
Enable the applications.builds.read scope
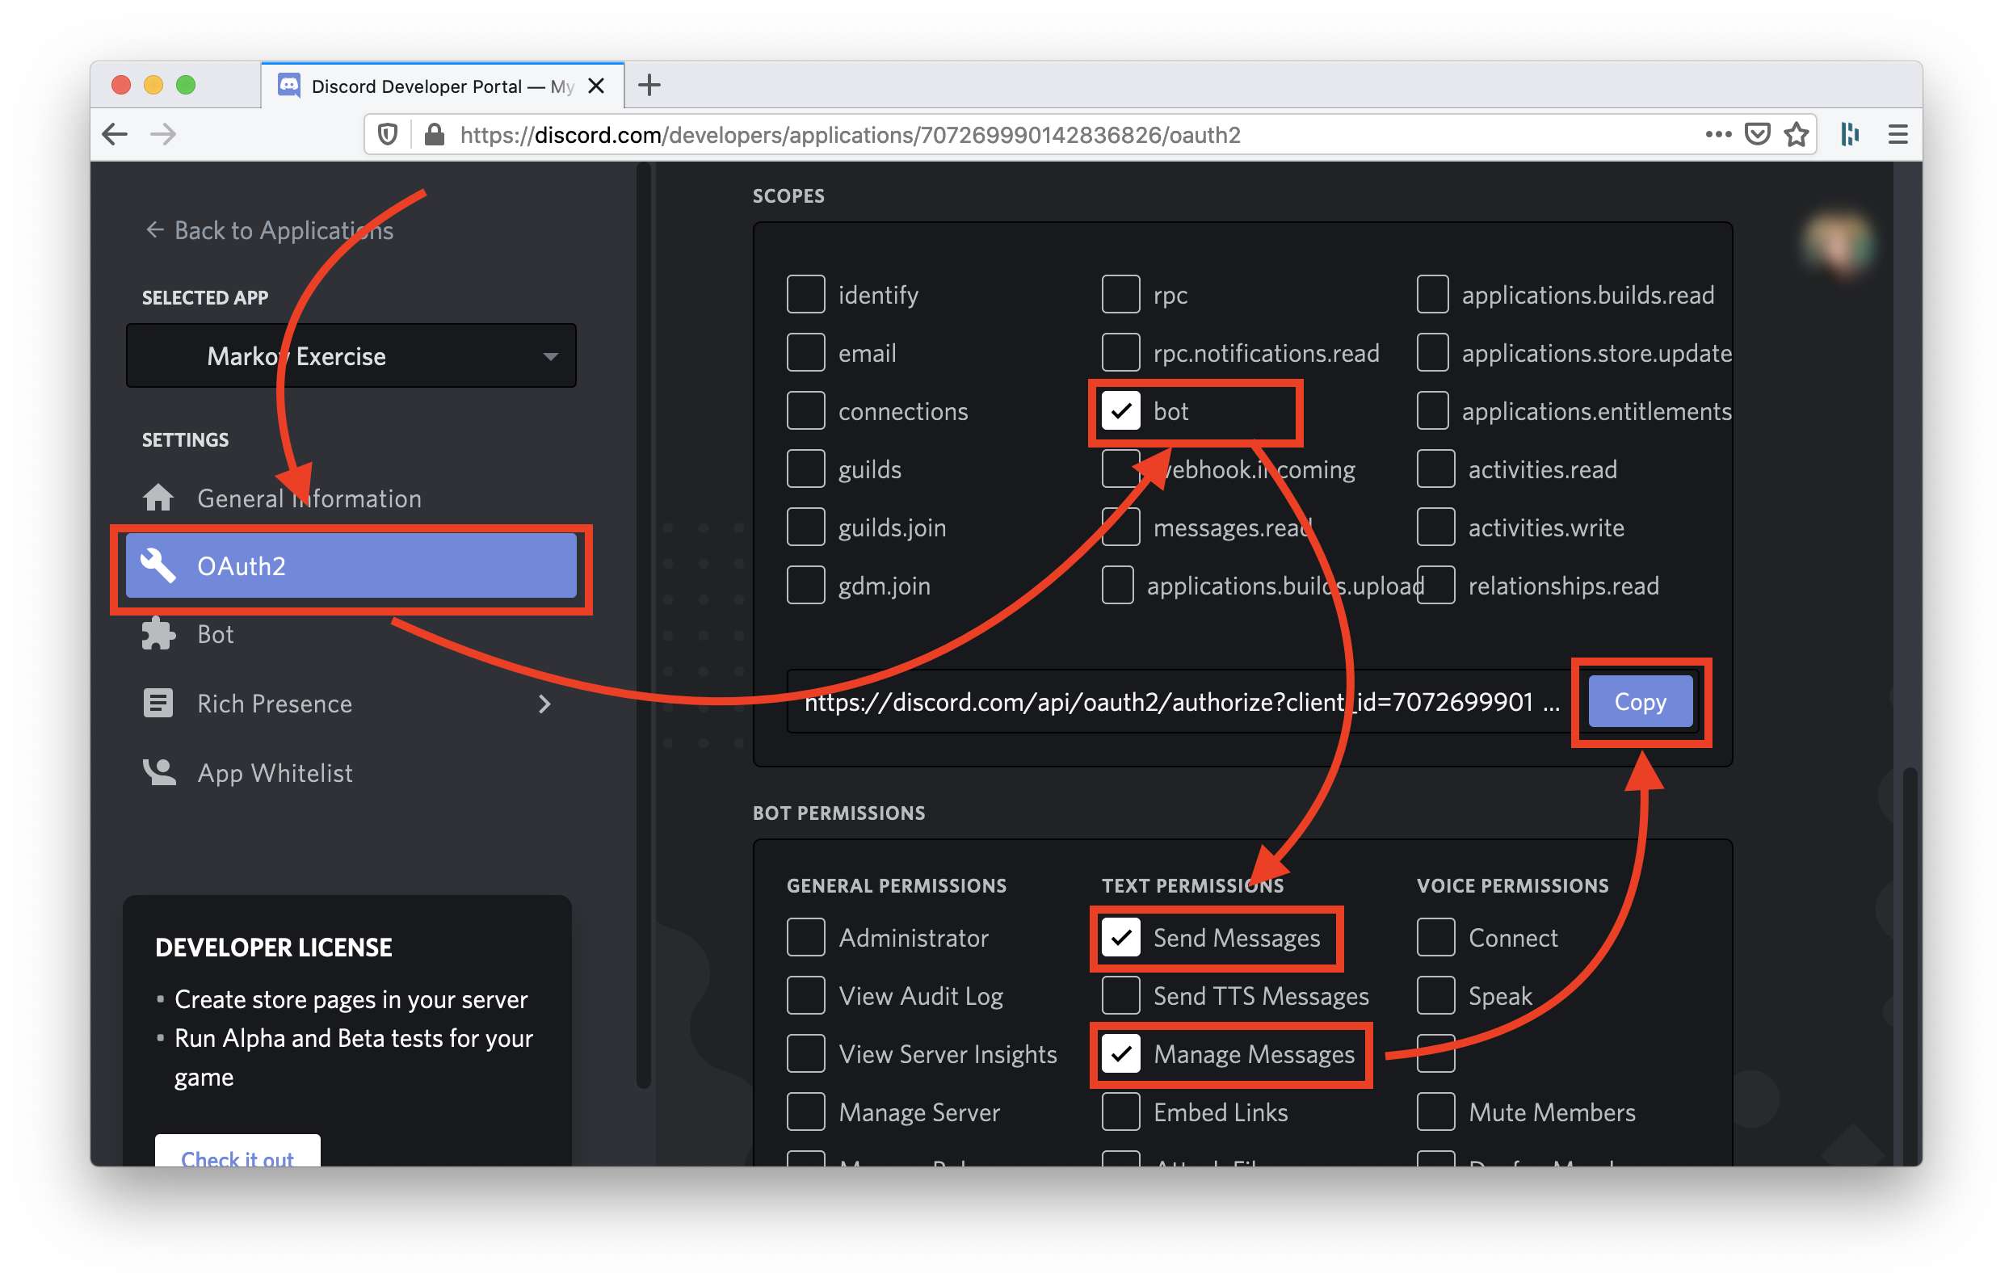click(1433, 294)
